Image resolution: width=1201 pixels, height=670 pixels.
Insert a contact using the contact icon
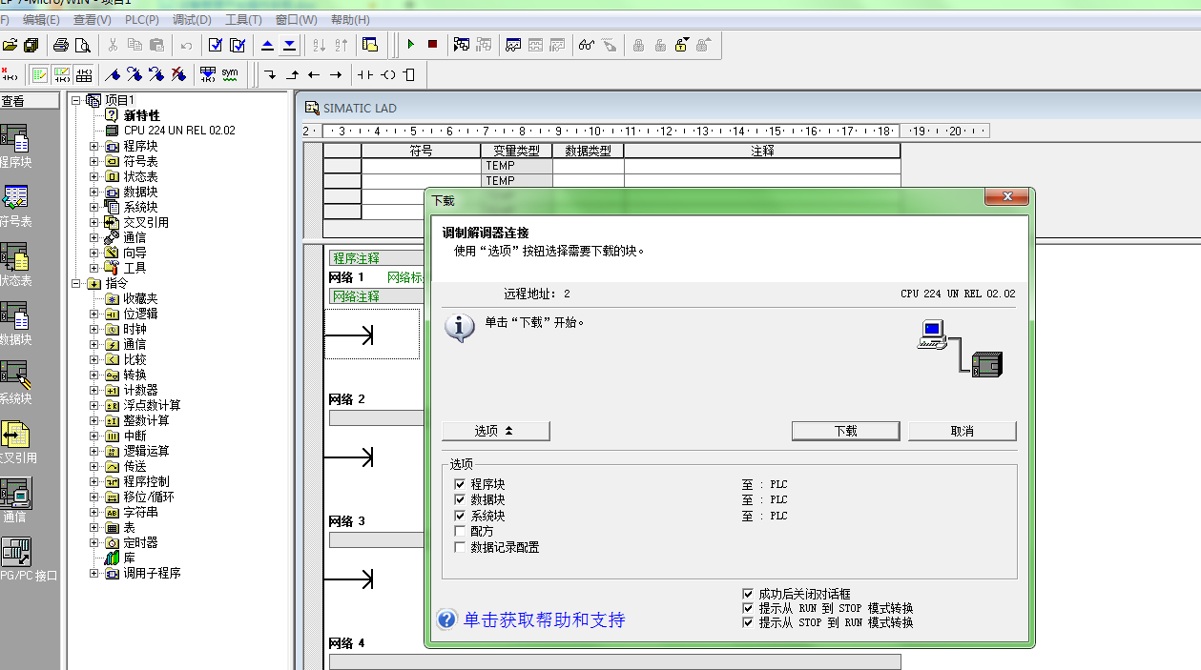(365, 74)
